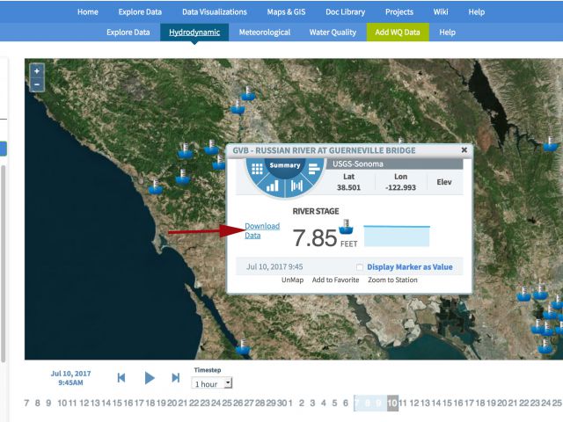This screenshot has height=422, width=563.
Task: Select day 2 on the timeline
Action: tap(301, 403)
